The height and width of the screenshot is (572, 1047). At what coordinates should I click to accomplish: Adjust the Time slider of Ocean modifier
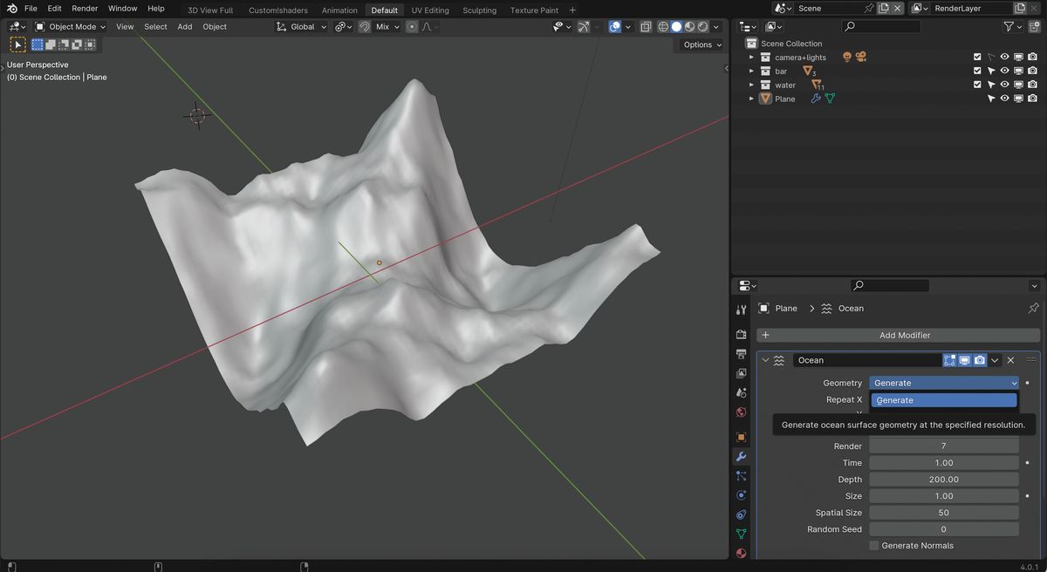[943, 462]
